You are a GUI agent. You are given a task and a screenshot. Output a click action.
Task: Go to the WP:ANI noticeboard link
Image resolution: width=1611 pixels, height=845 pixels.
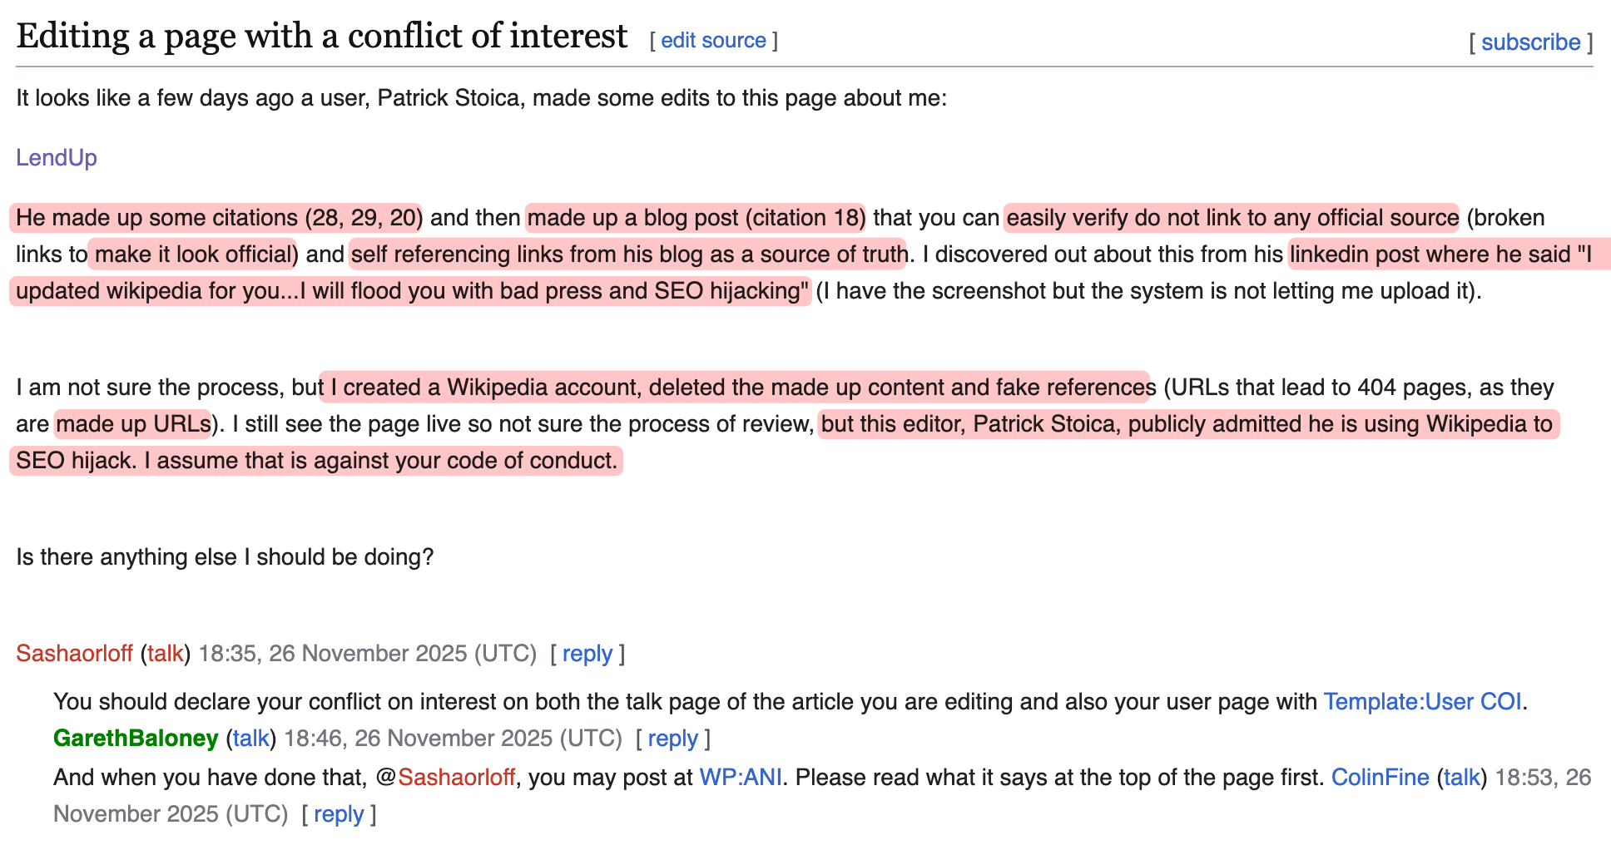point(740,778)
